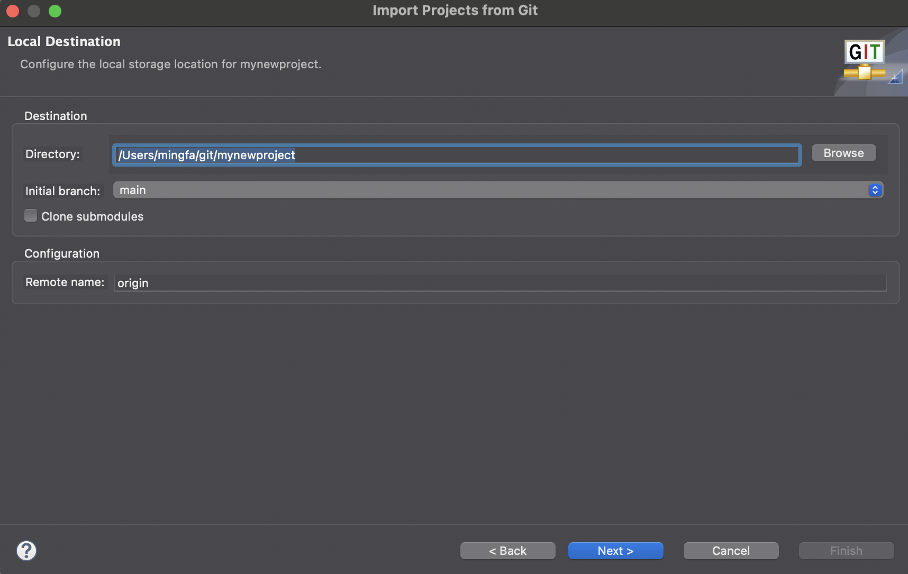This screenshot has width=908, height=574.
Task: Click the Git wizard banner icon
Action: point(865,60)
